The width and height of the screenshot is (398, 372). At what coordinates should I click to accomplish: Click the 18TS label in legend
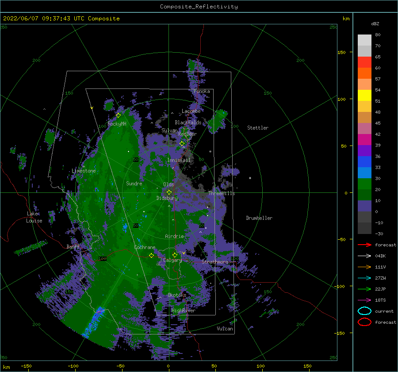point(380,300)
